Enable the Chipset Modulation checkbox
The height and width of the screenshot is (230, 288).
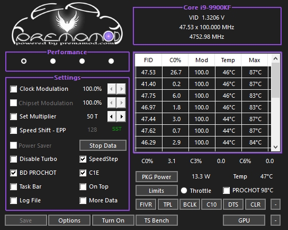coord(13,103)
